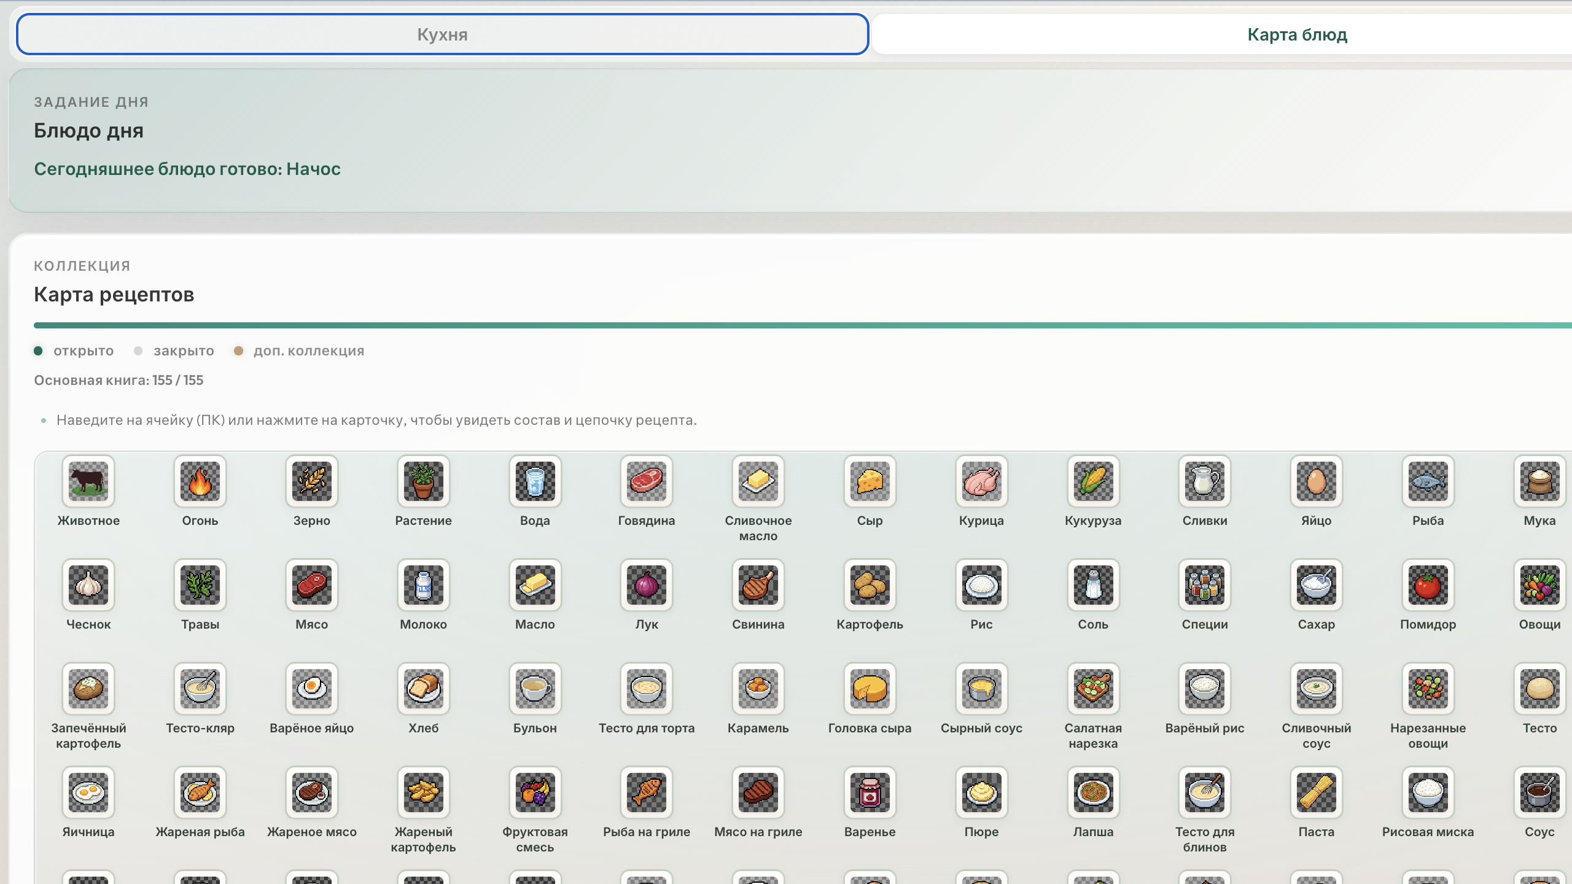This screenshot has width=1572, height=884.
Task: Select the Бульон broth cup icon
Action: [x=535, y=689]
